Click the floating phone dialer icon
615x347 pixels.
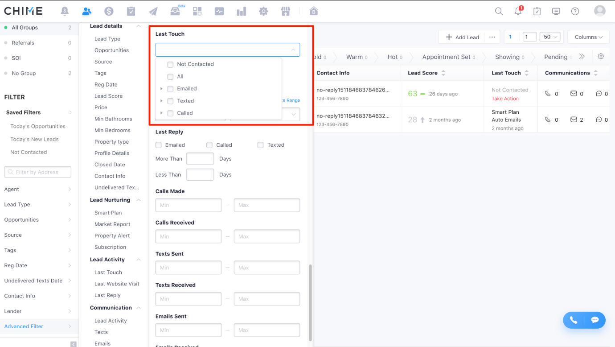[574, 320]
